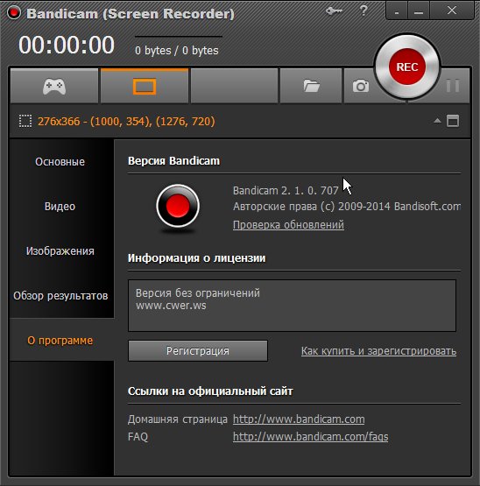Select the screen rectangle recording mode
Image resolution: width=480 pixels, height=486 pixels.
(x=145, y=87)
